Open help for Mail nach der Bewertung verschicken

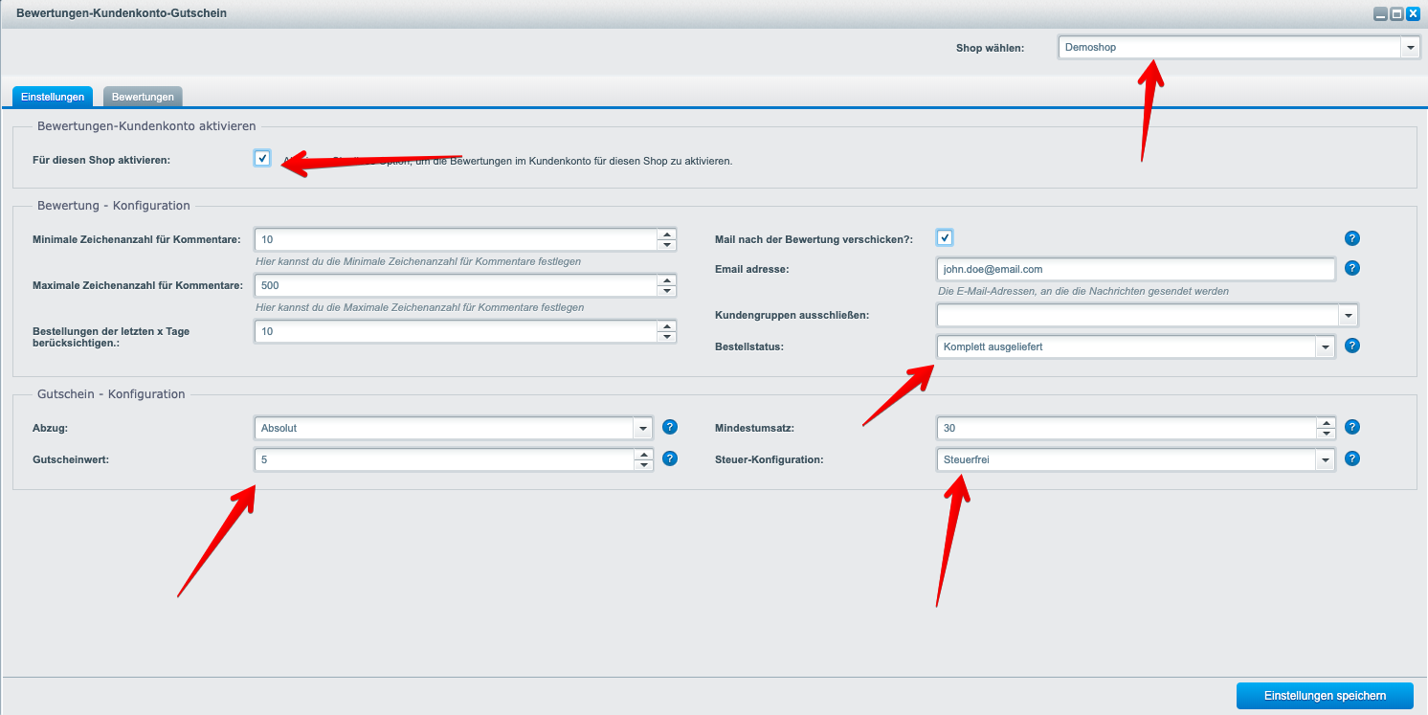click(x=1352, y=238)
